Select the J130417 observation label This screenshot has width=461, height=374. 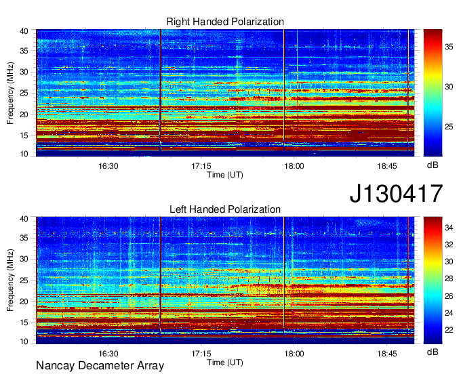(396, 194)
